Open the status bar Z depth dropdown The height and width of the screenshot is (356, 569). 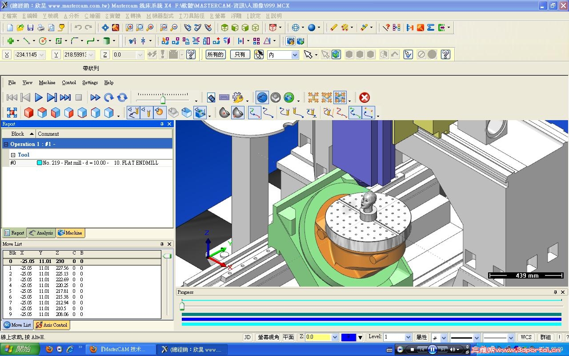click(x=335, y=337)
